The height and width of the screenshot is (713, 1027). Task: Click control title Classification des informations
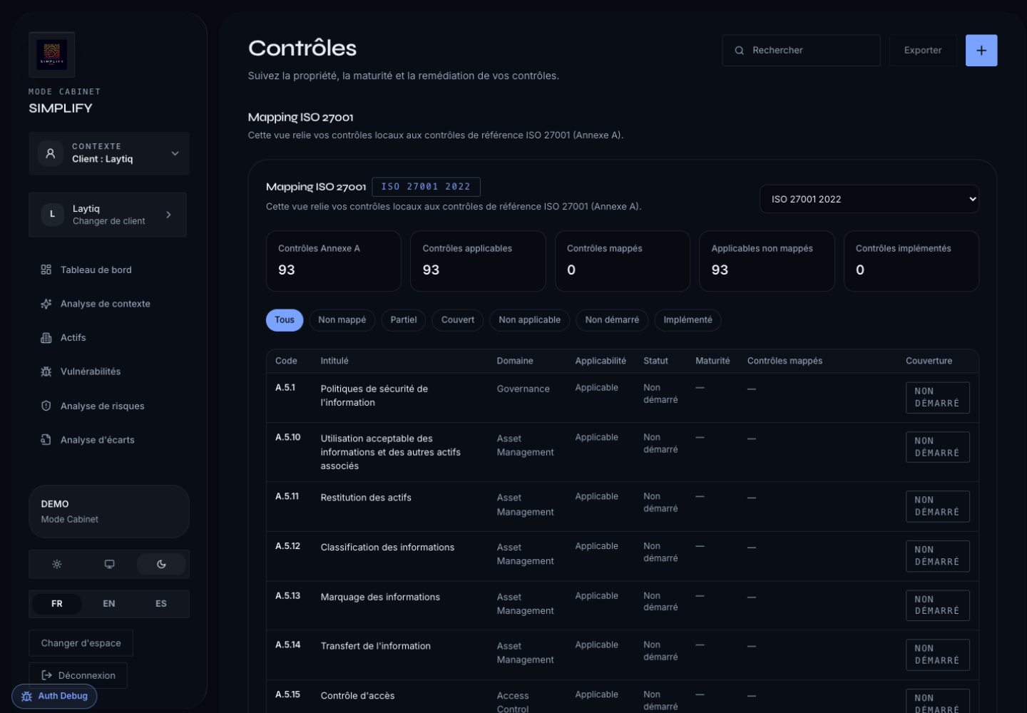pyautogui.click(x=387, y=548)
